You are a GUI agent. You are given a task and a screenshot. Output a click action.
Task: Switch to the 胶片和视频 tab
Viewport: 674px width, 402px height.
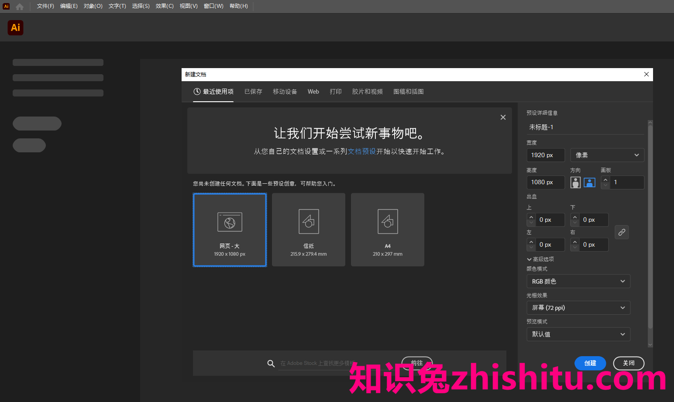(368, 92)
